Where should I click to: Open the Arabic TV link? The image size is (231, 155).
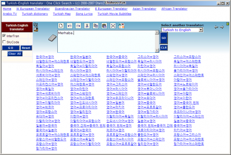tap(10, 14)
